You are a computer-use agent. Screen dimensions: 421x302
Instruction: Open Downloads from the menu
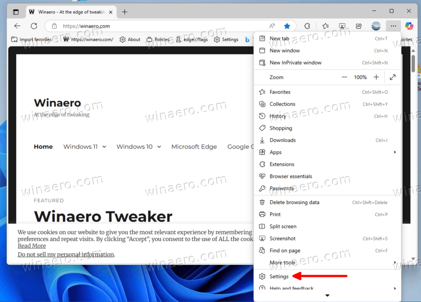point(327,140)
